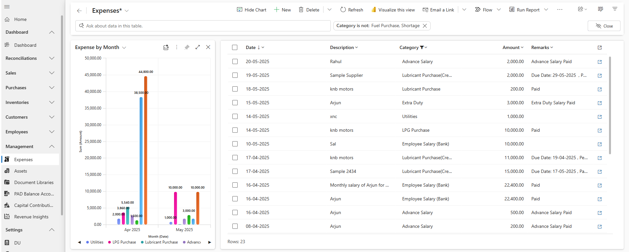Viewport: 629px width, 252px height.
Task: Click Visualize this view
Action: tap(393, 10)
